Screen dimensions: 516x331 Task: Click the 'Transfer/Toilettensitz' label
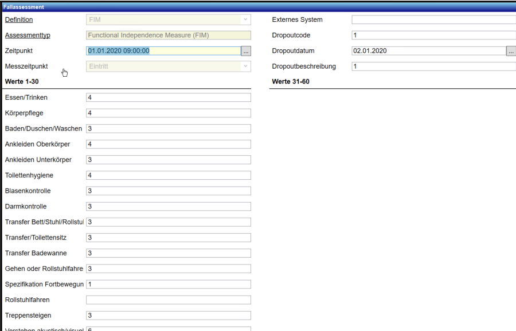36,238
